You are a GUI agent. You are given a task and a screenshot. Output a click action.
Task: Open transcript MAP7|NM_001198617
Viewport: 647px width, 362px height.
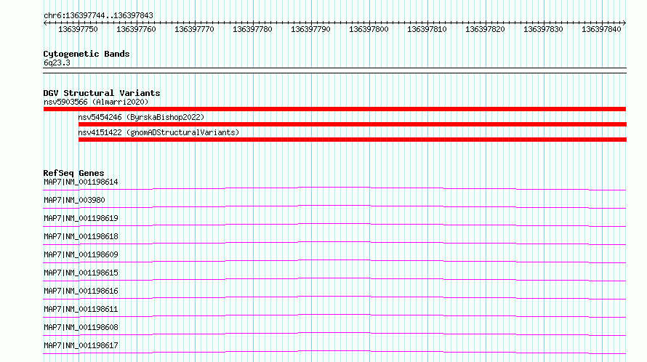[81, 345]
